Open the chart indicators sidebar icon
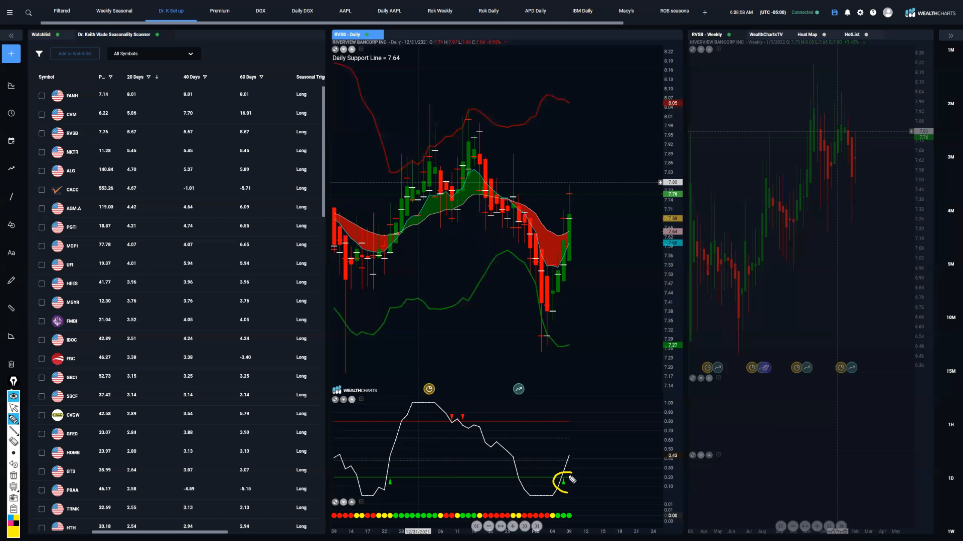This screenshot has height=541, width=963. point(11,86)
